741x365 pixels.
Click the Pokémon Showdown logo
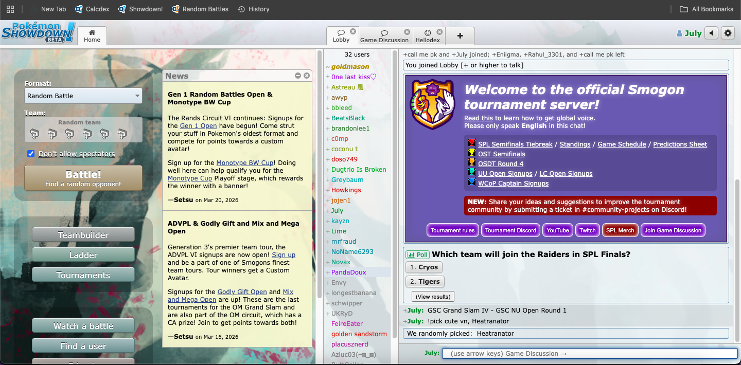38,32
